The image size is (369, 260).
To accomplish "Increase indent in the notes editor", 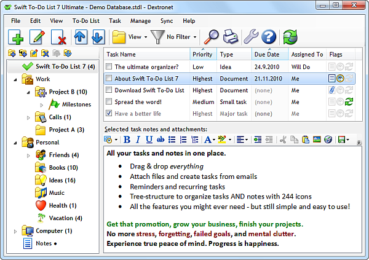I will pos(258,140).
